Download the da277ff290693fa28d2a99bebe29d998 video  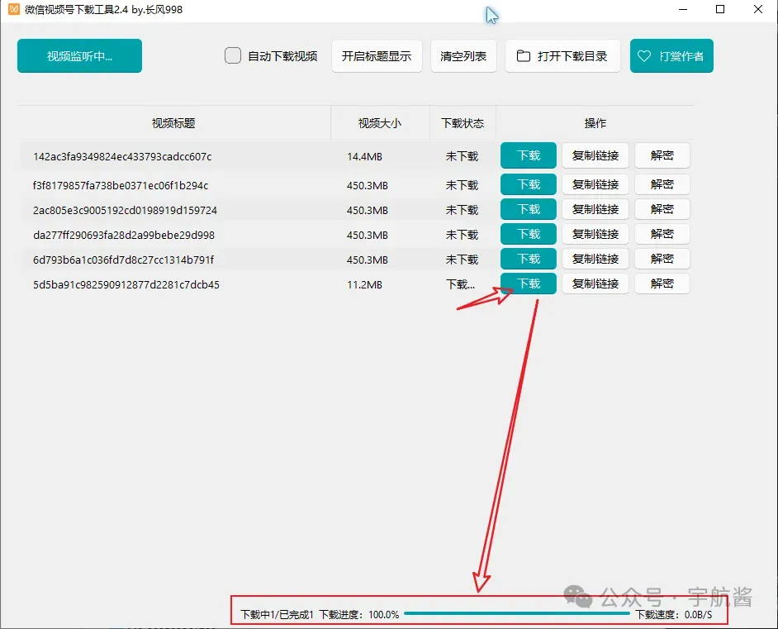pos(529,234)
